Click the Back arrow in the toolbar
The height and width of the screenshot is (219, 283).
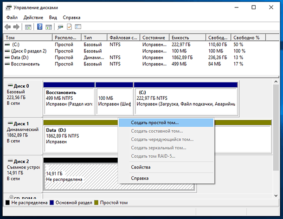click(x=8, y=27)
